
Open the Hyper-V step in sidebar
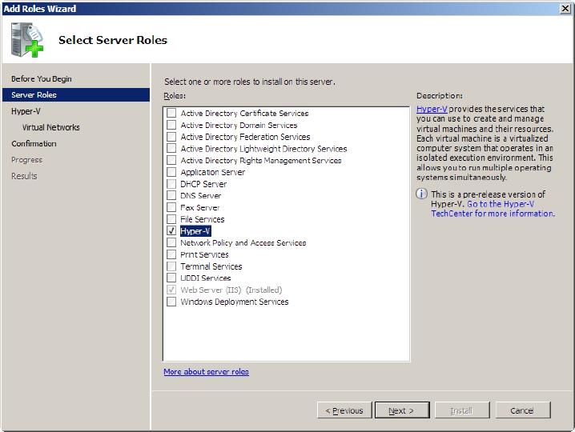pyautogui.click(x=26, y=111)
